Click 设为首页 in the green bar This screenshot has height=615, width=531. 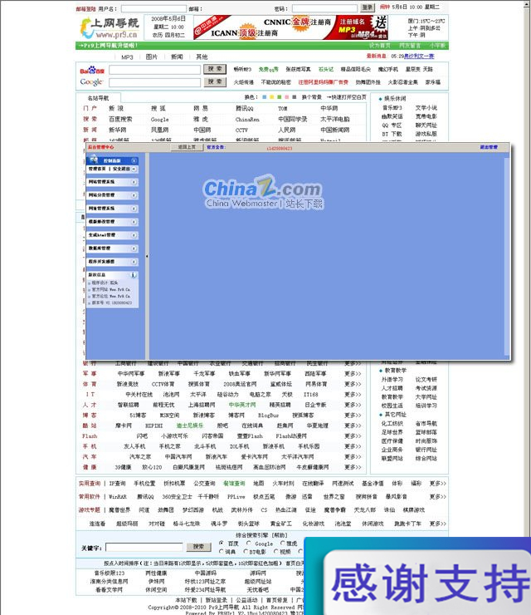point(379,46)
